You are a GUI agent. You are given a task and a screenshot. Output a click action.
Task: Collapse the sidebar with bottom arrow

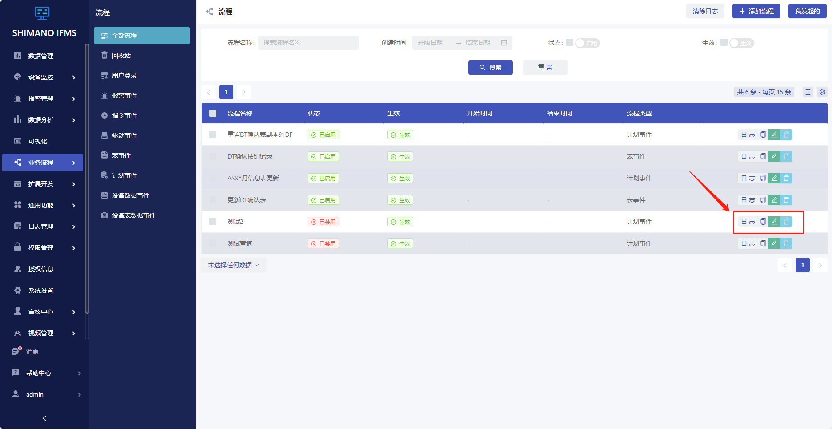[44, 418]
